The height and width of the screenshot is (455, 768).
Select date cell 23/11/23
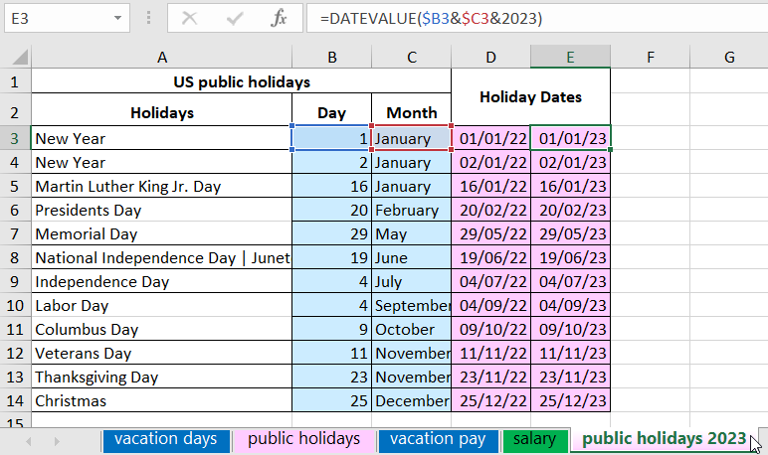pos(571,378)
